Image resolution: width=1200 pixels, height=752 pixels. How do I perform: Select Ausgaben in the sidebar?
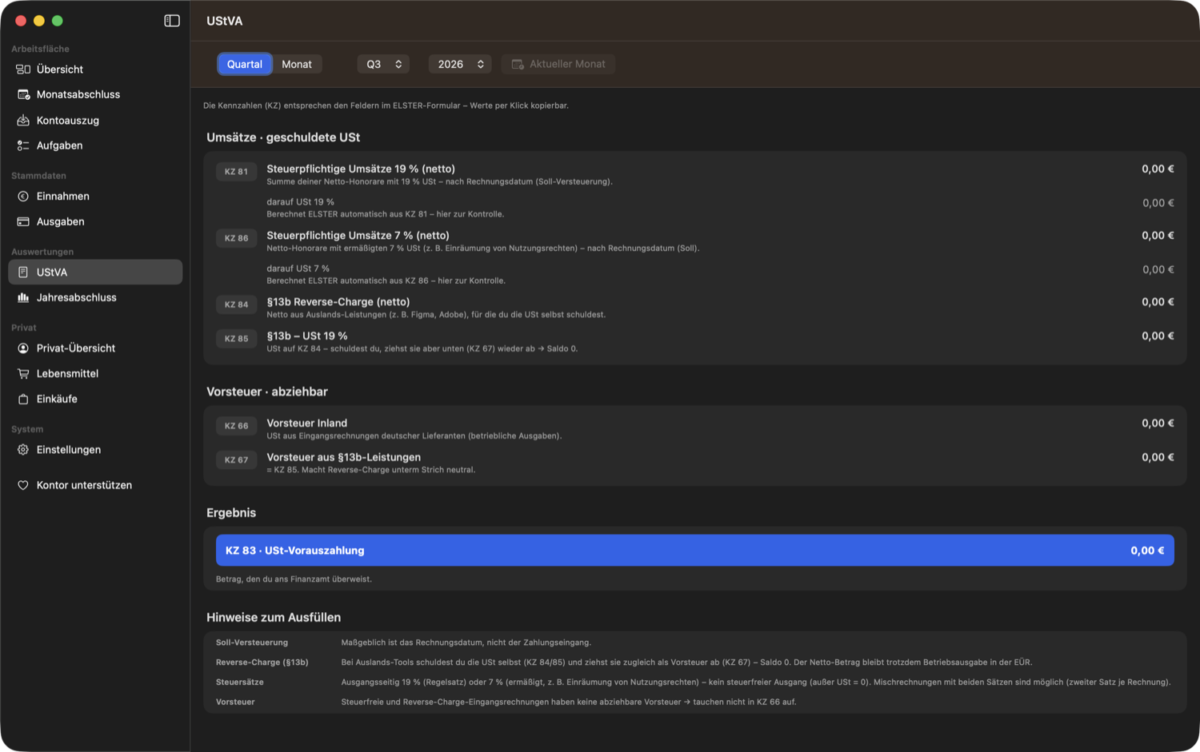coord(95,221)
